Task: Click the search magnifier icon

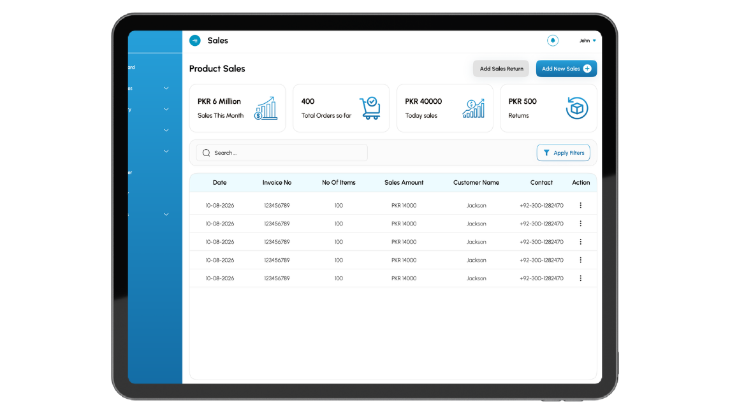Action: (206, 153)
